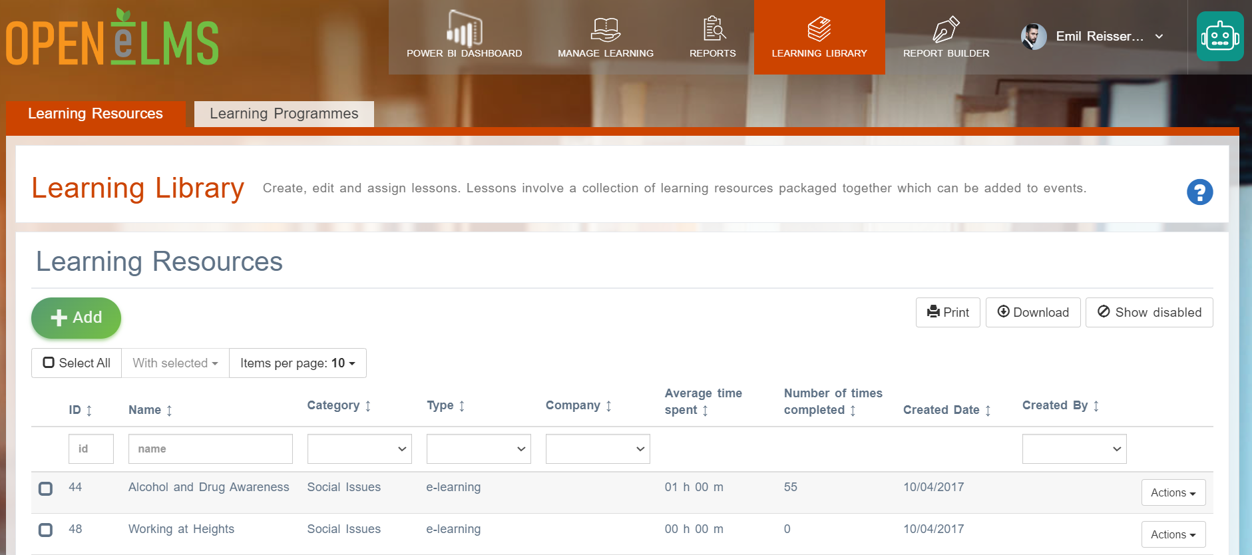Switch to Learning Programmes tab
The image size is (1252, 555).
tap(284, 114)
